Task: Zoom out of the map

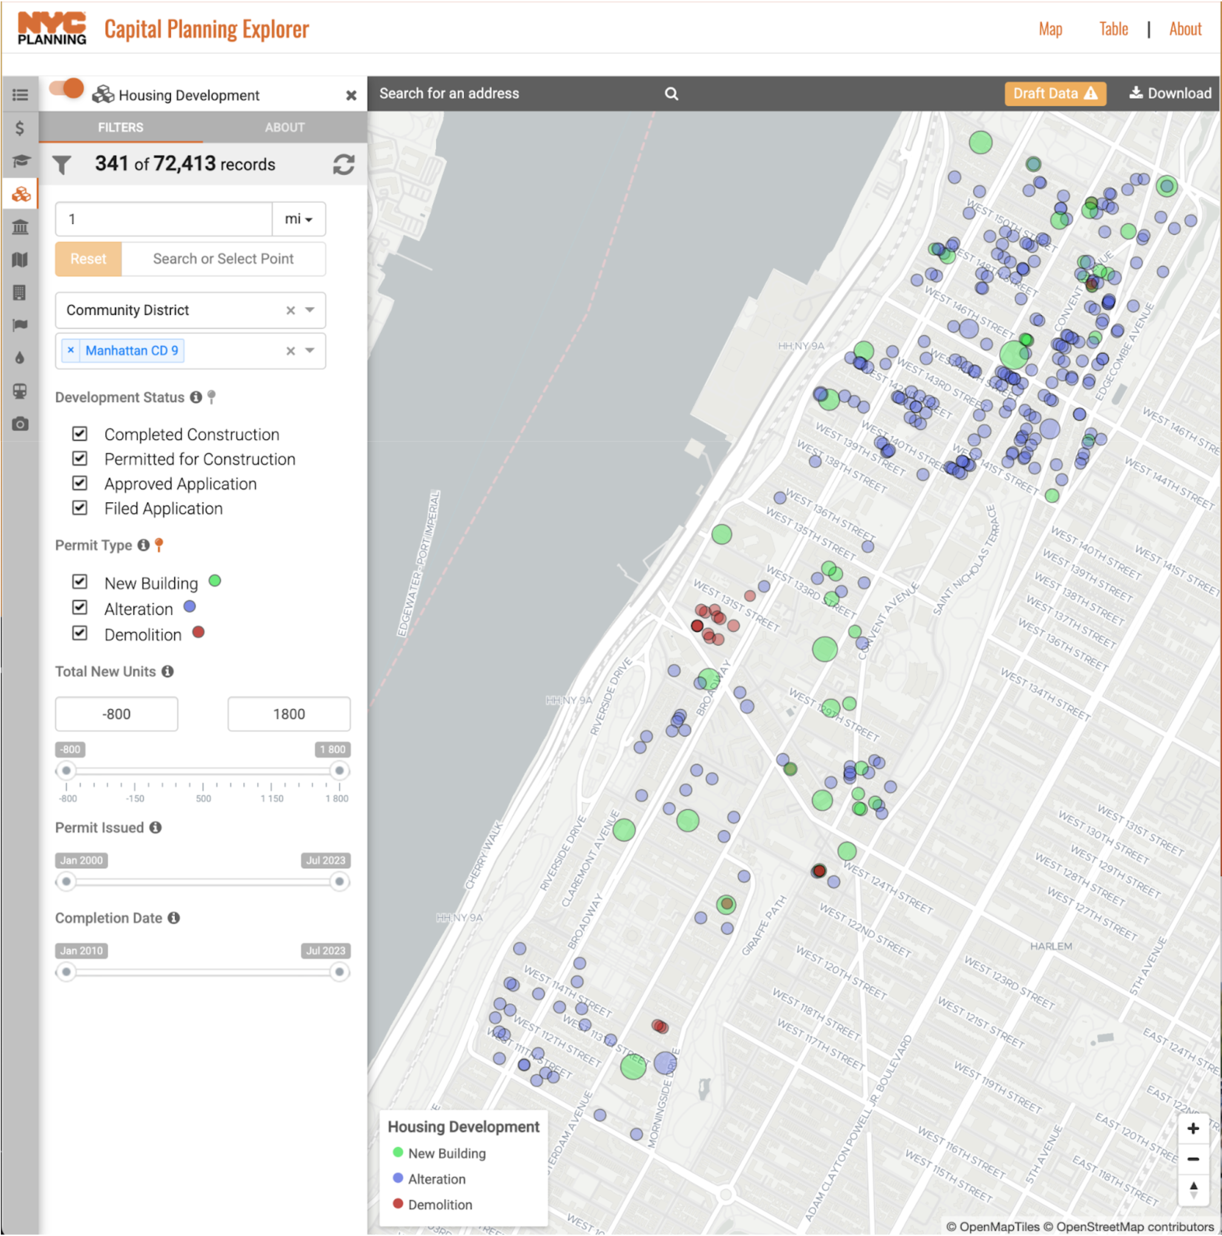Action: pos(1193,1158)
